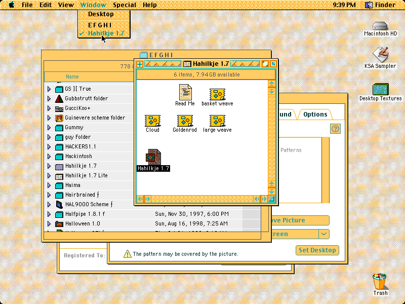Select the basket weave pattern file icon
This screenshot has height=304, width=405.
coord(217,94)
